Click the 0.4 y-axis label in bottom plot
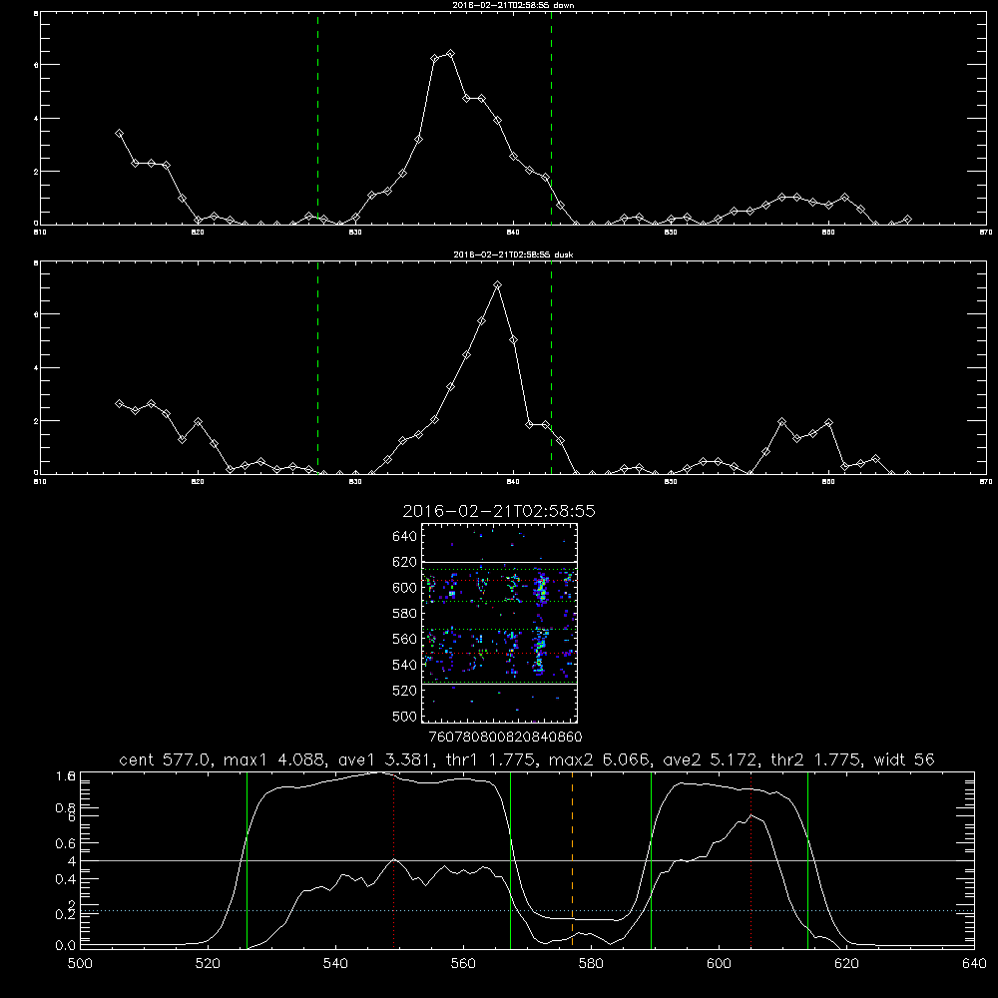This screenshot has height=998, width=998. click(x=66, y=879)
